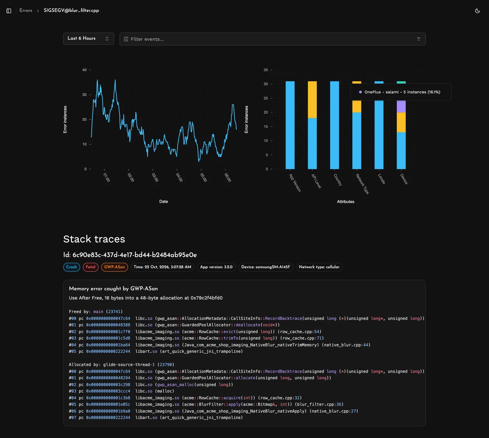
Task: Open the Errors breadcrumb link
Action: 26,10
